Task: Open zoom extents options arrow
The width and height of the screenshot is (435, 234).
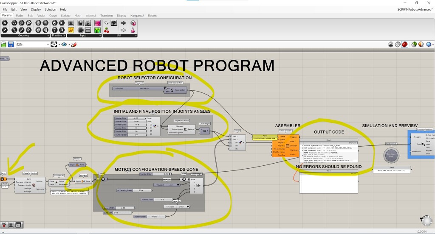Action: tap(59, 45)
